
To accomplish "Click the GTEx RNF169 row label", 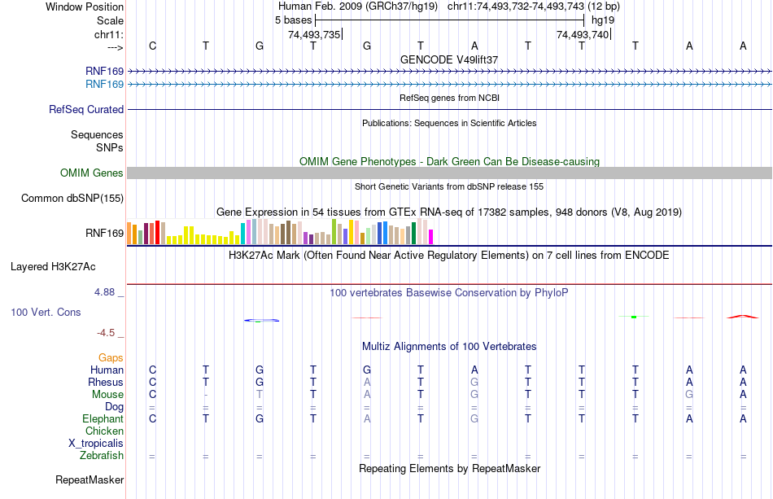I will click(x=104, y=234).
